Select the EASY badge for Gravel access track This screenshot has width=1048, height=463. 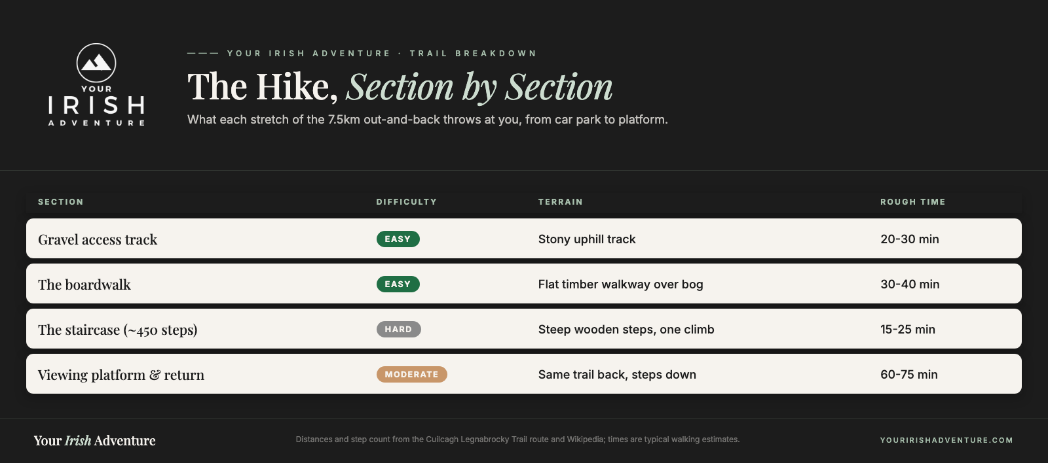[x=398, y=239]
